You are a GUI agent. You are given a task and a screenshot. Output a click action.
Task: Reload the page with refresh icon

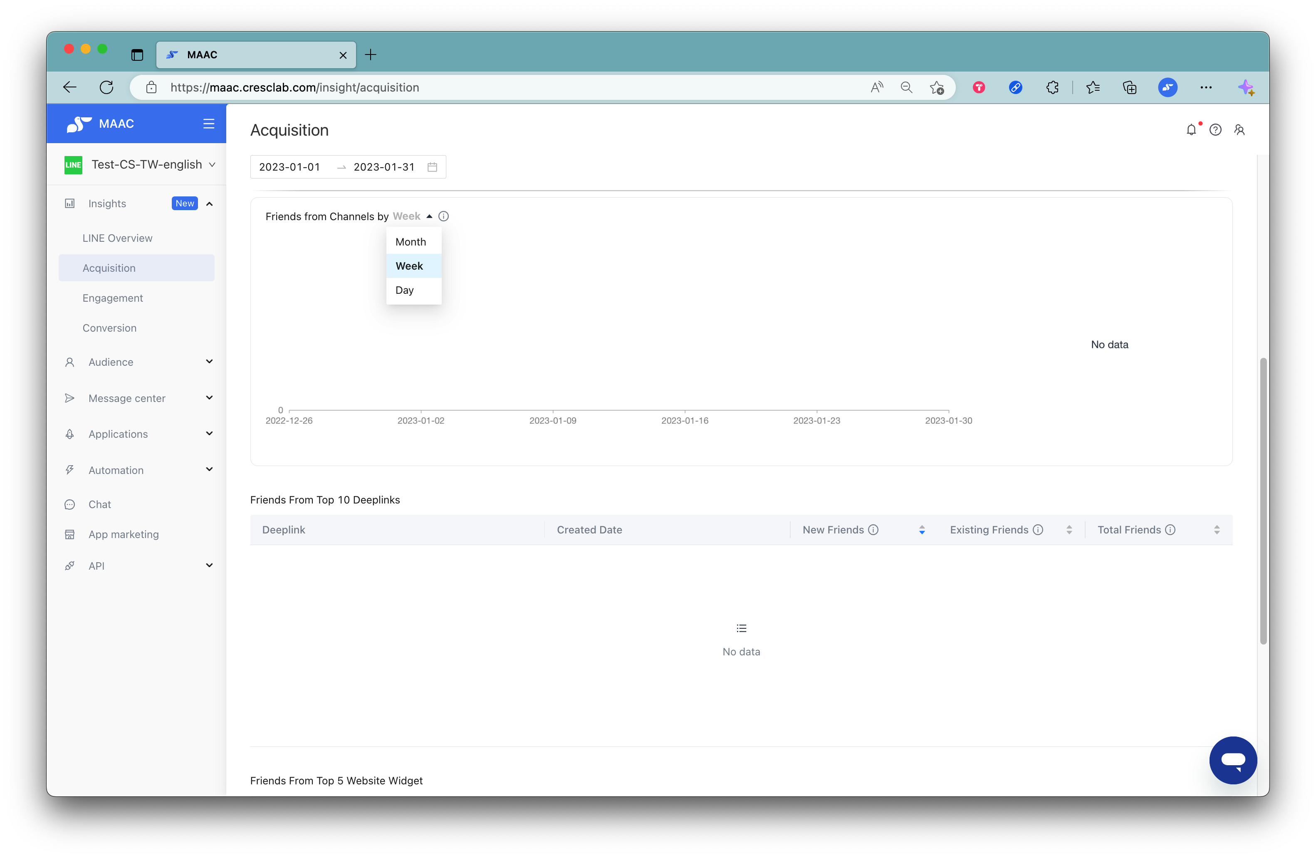pos(107,87)
